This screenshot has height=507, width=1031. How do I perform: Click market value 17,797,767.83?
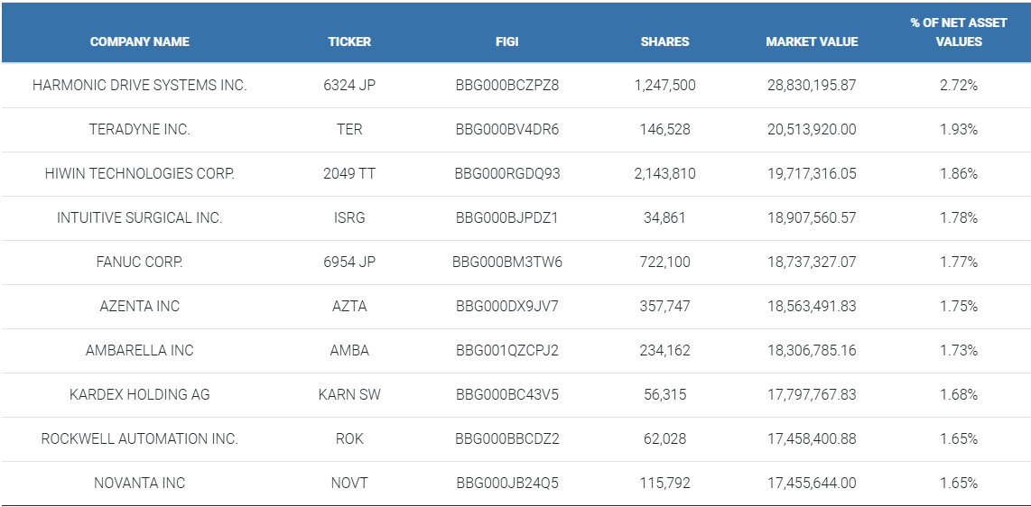click(812, 394)
